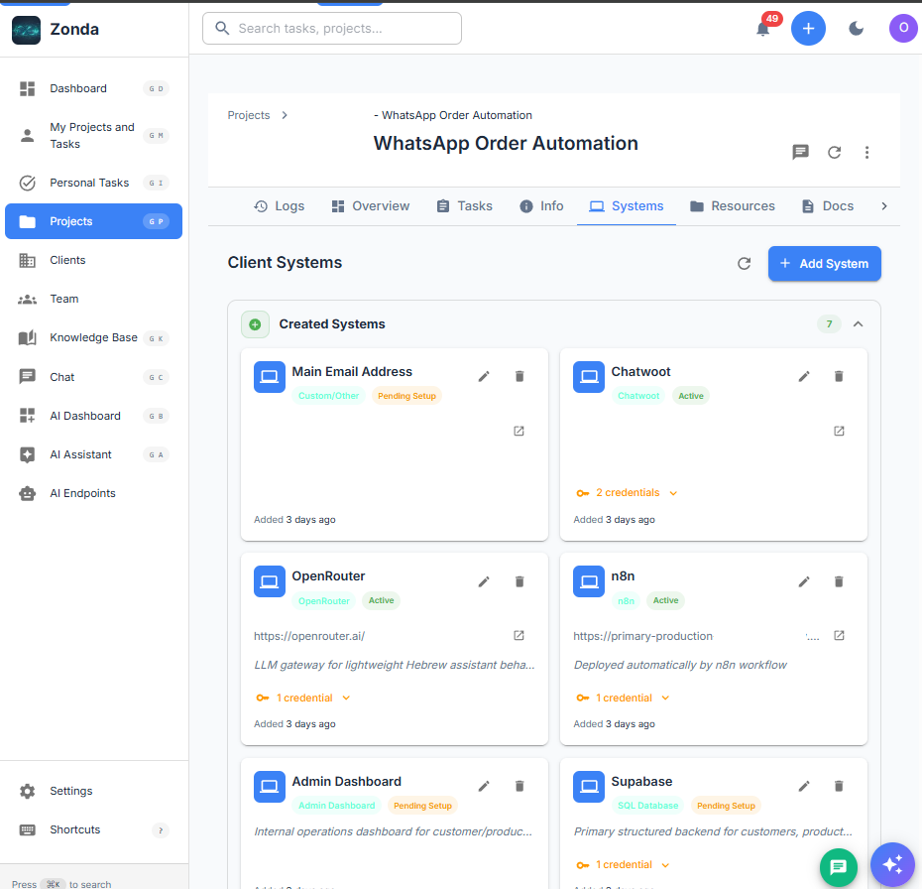Open Main Email Address external link
Image resolution: width=922 pixels, height=889 pixels.
pyautogui.click(x=519, y=432)
